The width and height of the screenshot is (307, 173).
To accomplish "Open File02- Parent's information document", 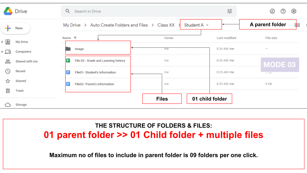I will click(x=94, y=84).
